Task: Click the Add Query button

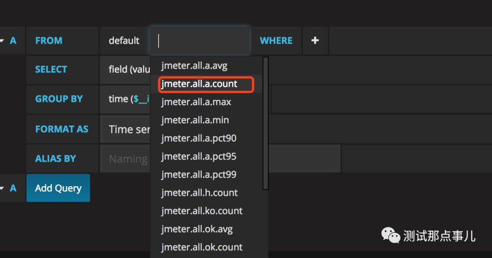Action: pyautogui.click(x=58, y=188)
